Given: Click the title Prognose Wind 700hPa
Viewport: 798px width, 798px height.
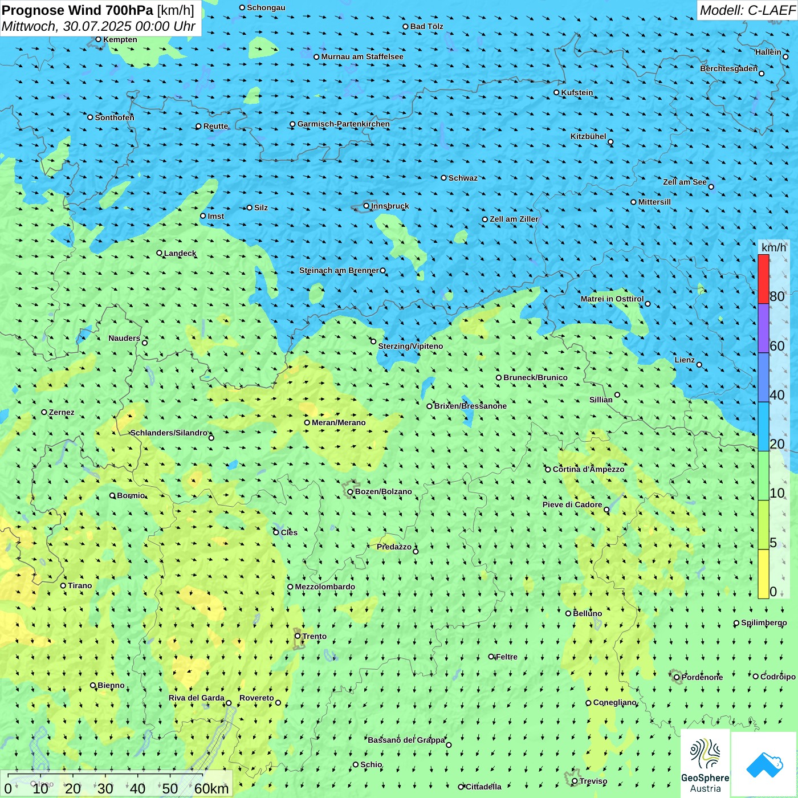Looking at the screenshot, I should tap(78, 10).
